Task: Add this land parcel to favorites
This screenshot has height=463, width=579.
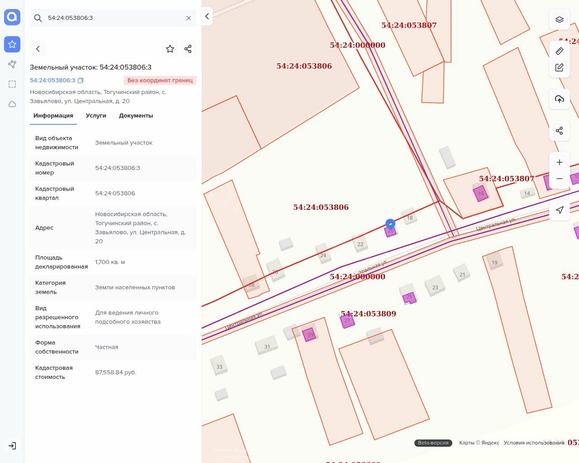Action: (170, 49)
